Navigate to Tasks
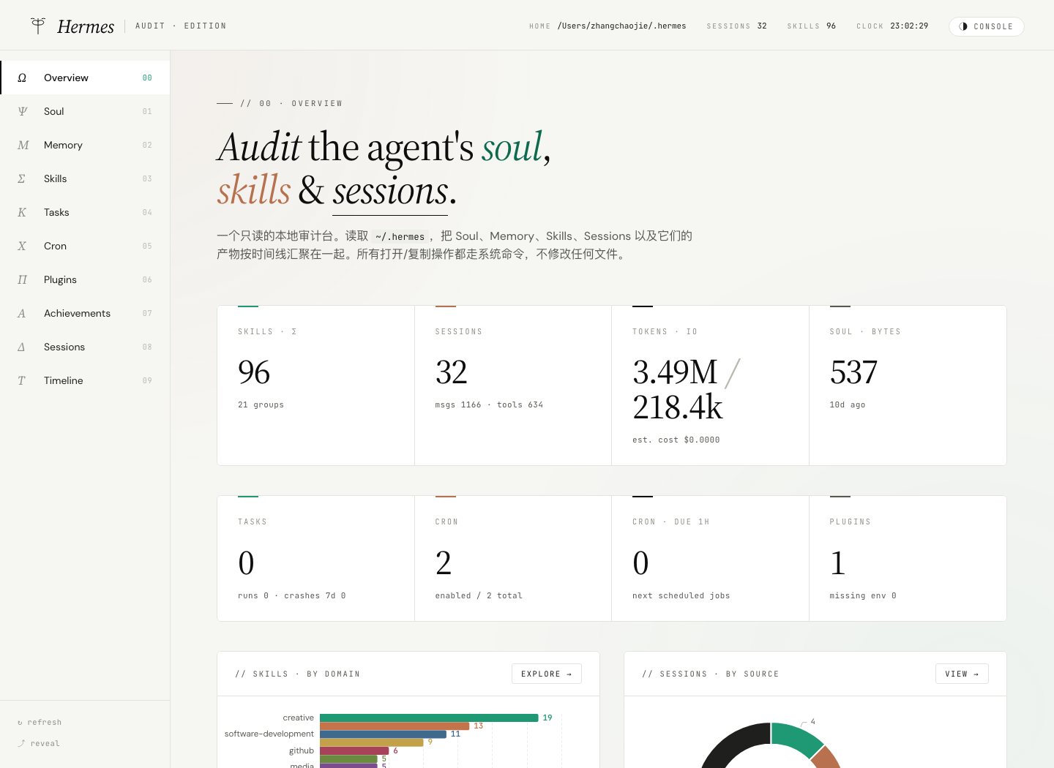Viewport: 1054px width, 768px height. pos(85,212)
